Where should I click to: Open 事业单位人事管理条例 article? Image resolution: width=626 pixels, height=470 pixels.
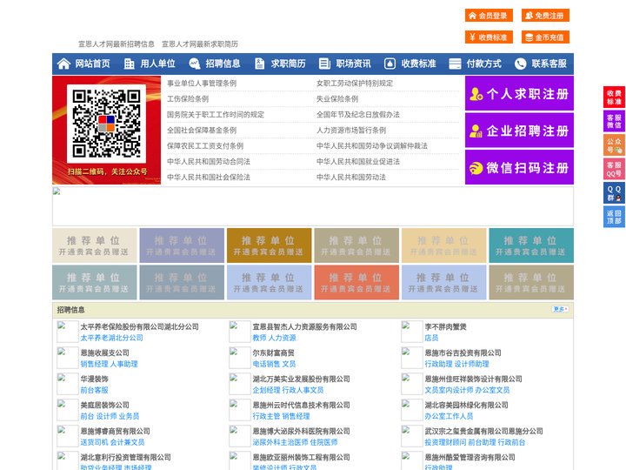[202, 84]
